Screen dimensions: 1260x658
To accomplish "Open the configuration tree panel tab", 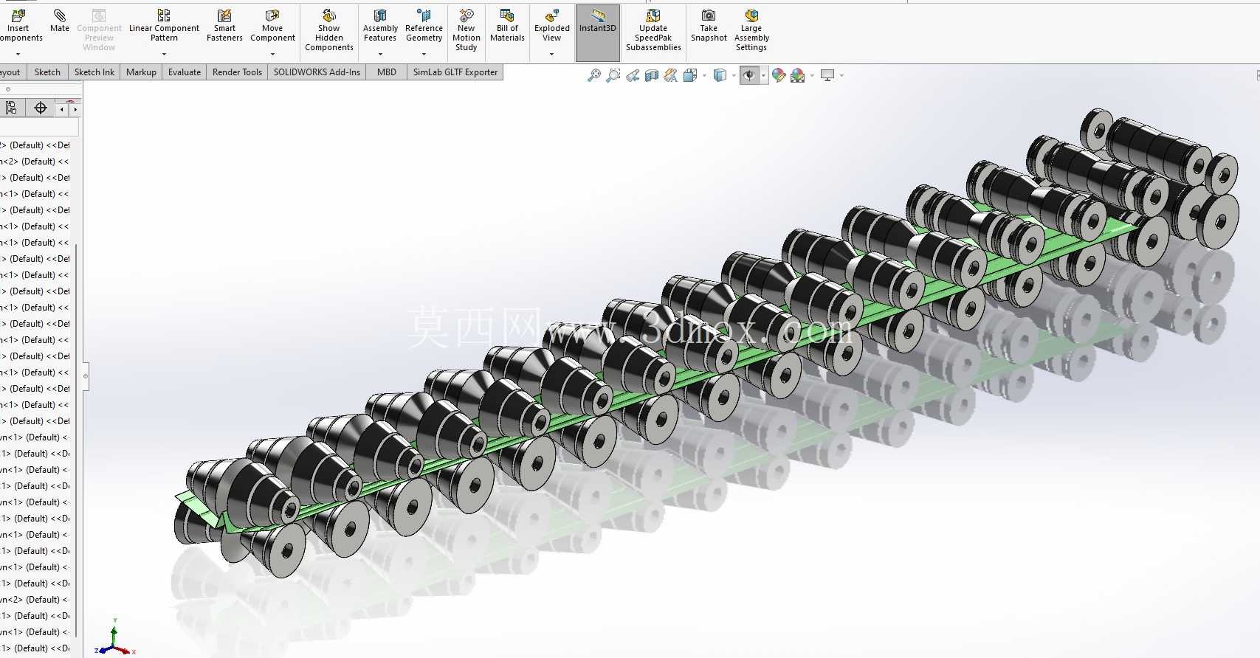I will pyautogui.click(x=10, y=108).
